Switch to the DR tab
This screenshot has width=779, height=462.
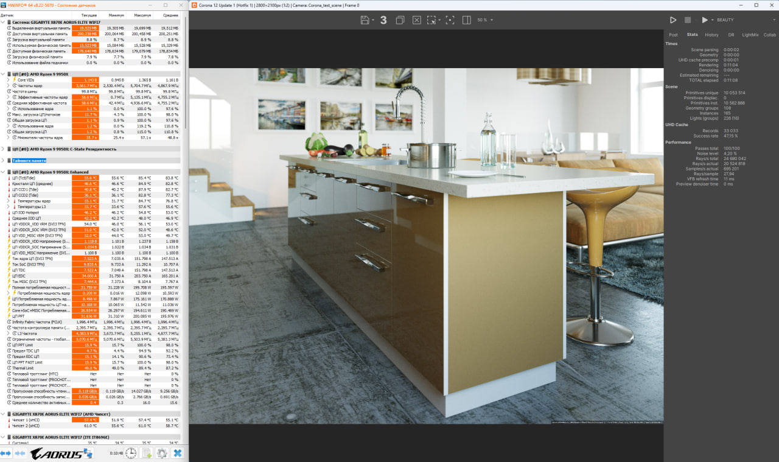[731, 35]
